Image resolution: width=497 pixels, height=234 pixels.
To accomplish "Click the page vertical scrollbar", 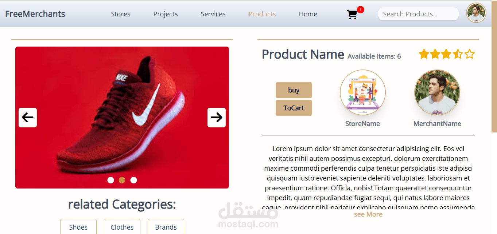I will (494, 80).
